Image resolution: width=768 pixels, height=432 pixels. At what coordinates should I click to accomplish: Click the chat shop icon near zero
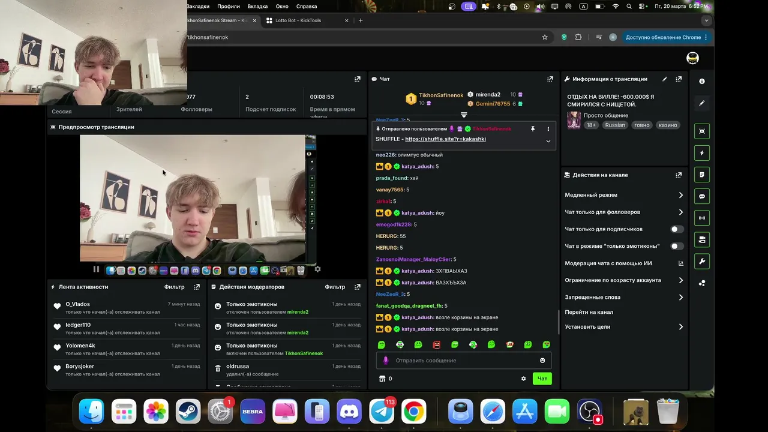382,379
